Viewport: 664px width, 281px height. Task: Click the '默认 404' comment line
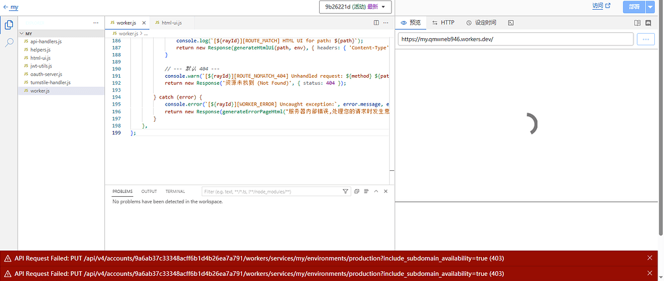192,69
